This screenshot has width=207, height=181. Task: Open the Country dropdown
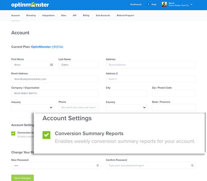[127, 108]
